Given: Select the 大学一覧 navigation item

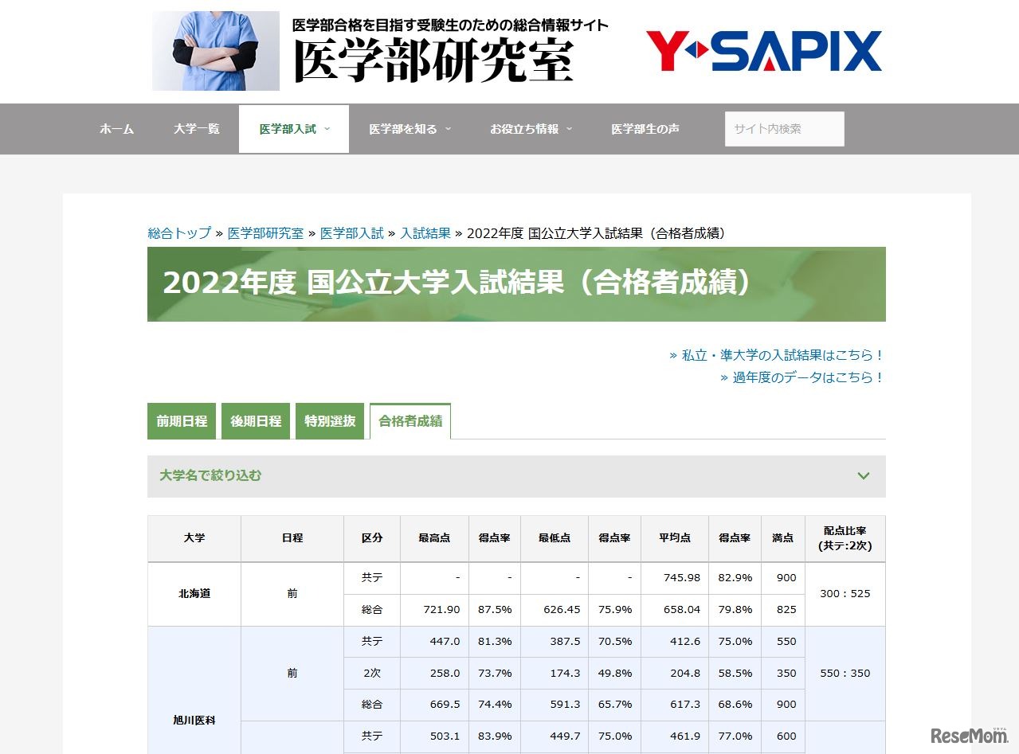Looking at the screenshot, I should click(196, 128).
